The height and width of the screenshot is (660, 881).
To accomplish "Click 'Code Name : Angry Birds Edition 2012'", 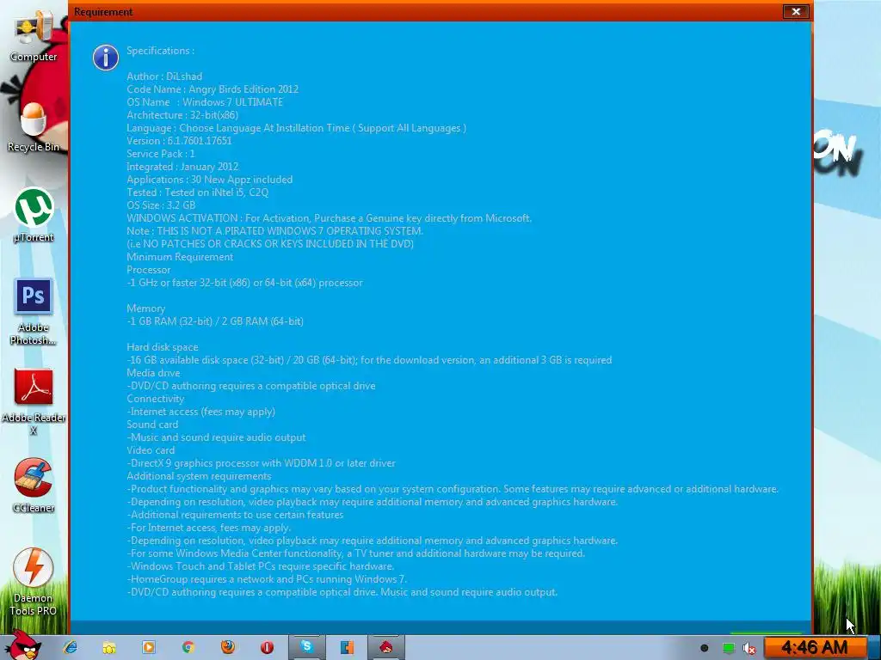I will 213,89.
